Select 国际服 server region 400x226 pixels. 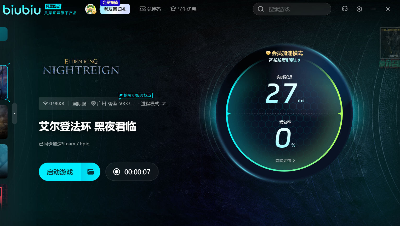tap(79, 104)
